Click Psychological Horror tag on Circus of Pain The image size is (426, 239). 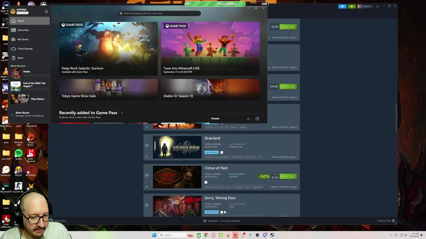215,187
